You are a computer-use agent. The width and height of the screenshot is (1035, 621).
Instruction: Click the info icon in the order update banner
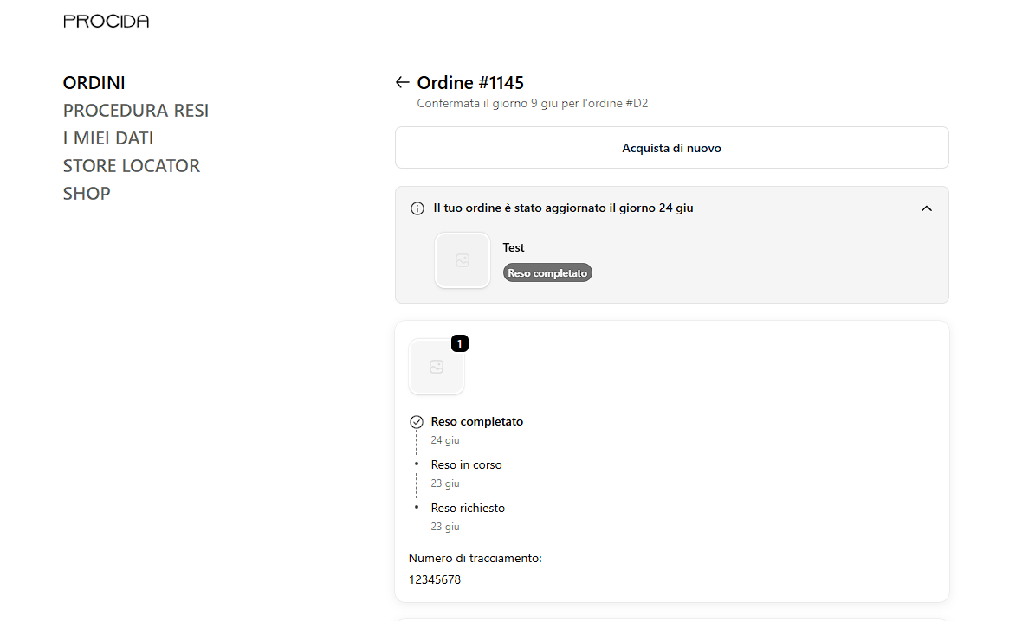tap(417, 208)
